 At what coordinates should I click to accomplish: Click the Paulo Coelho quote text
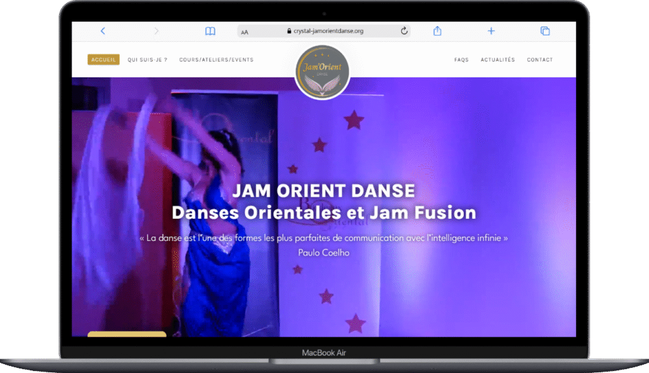pyautogui.click(x=324, y=239)
